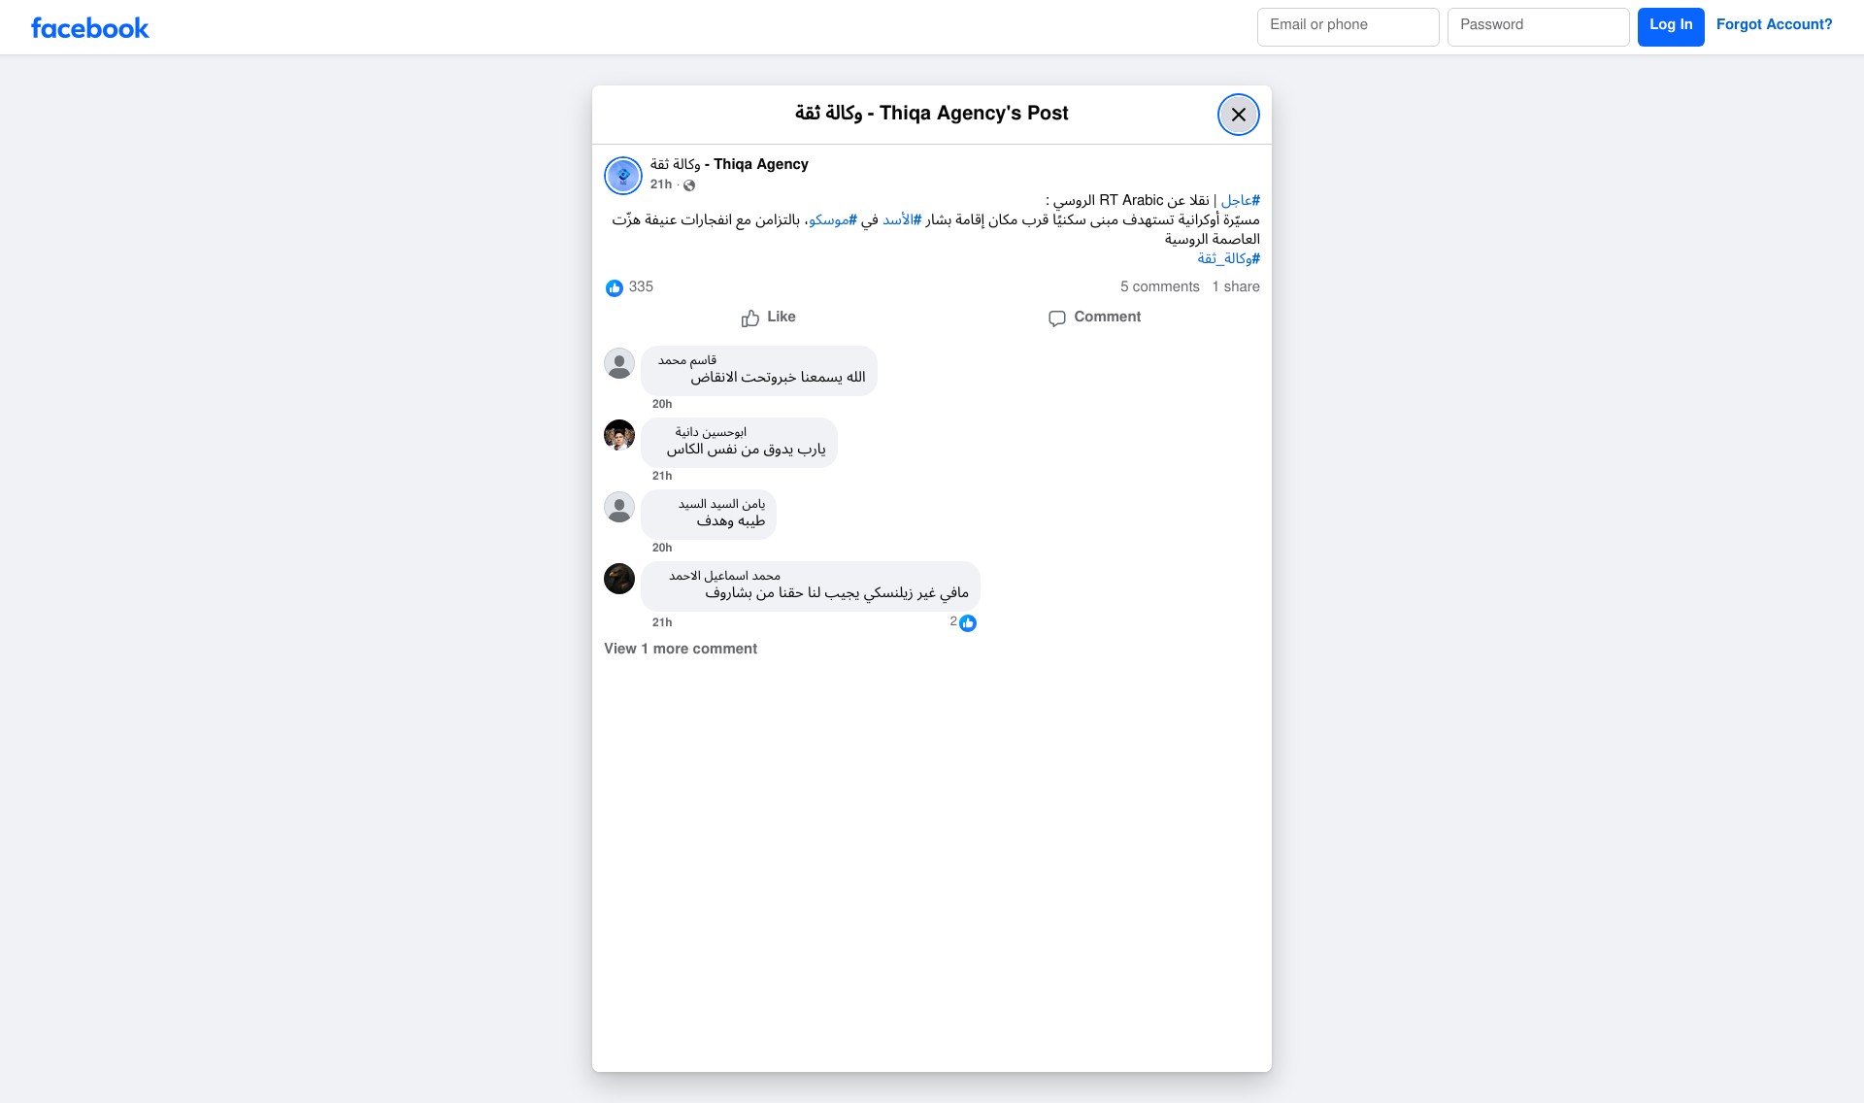Click comment about زيلنسكي
Viewport: 1864px width, 1103px height.
tap(837, 592)
